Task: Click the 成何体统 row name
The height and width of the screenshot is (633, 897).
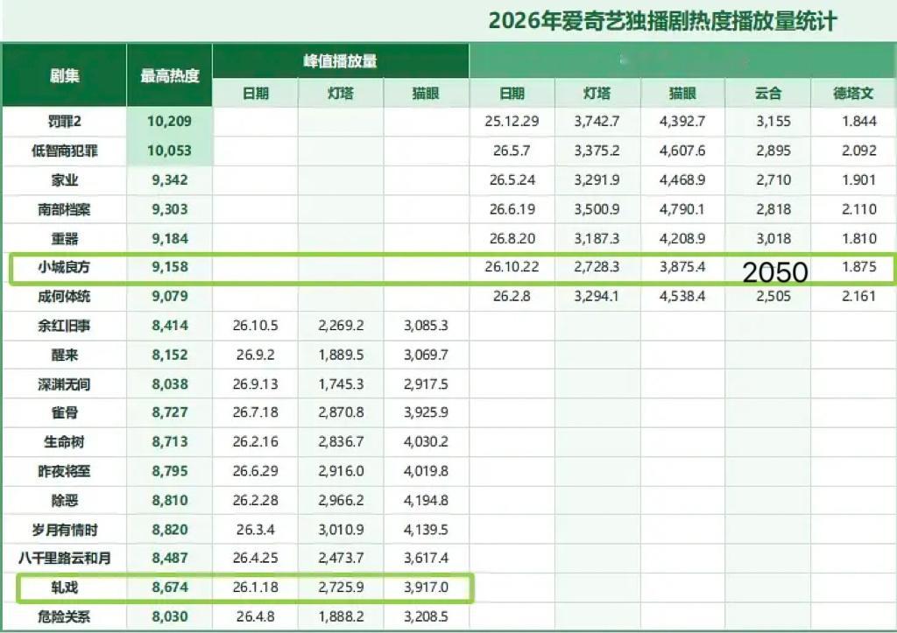Action: click(x=64, y=296)
